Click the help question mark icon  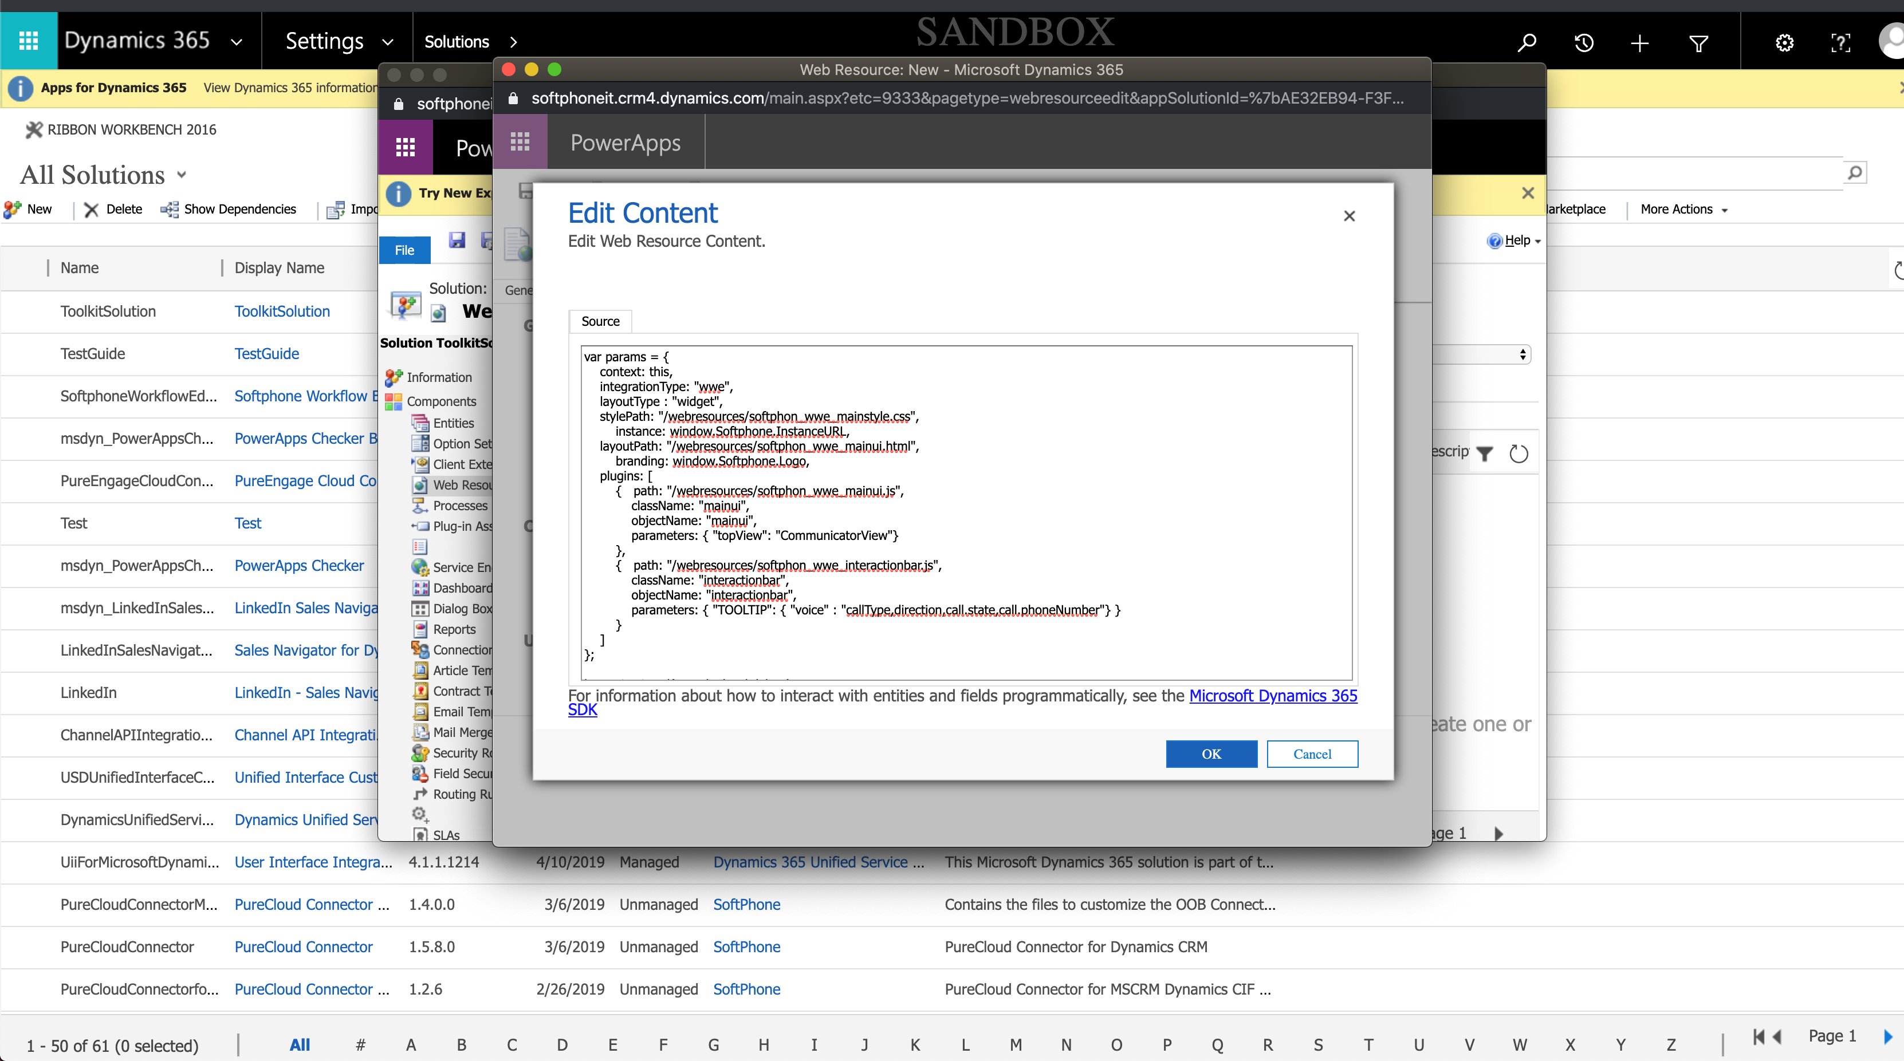tap(1840, 43)
